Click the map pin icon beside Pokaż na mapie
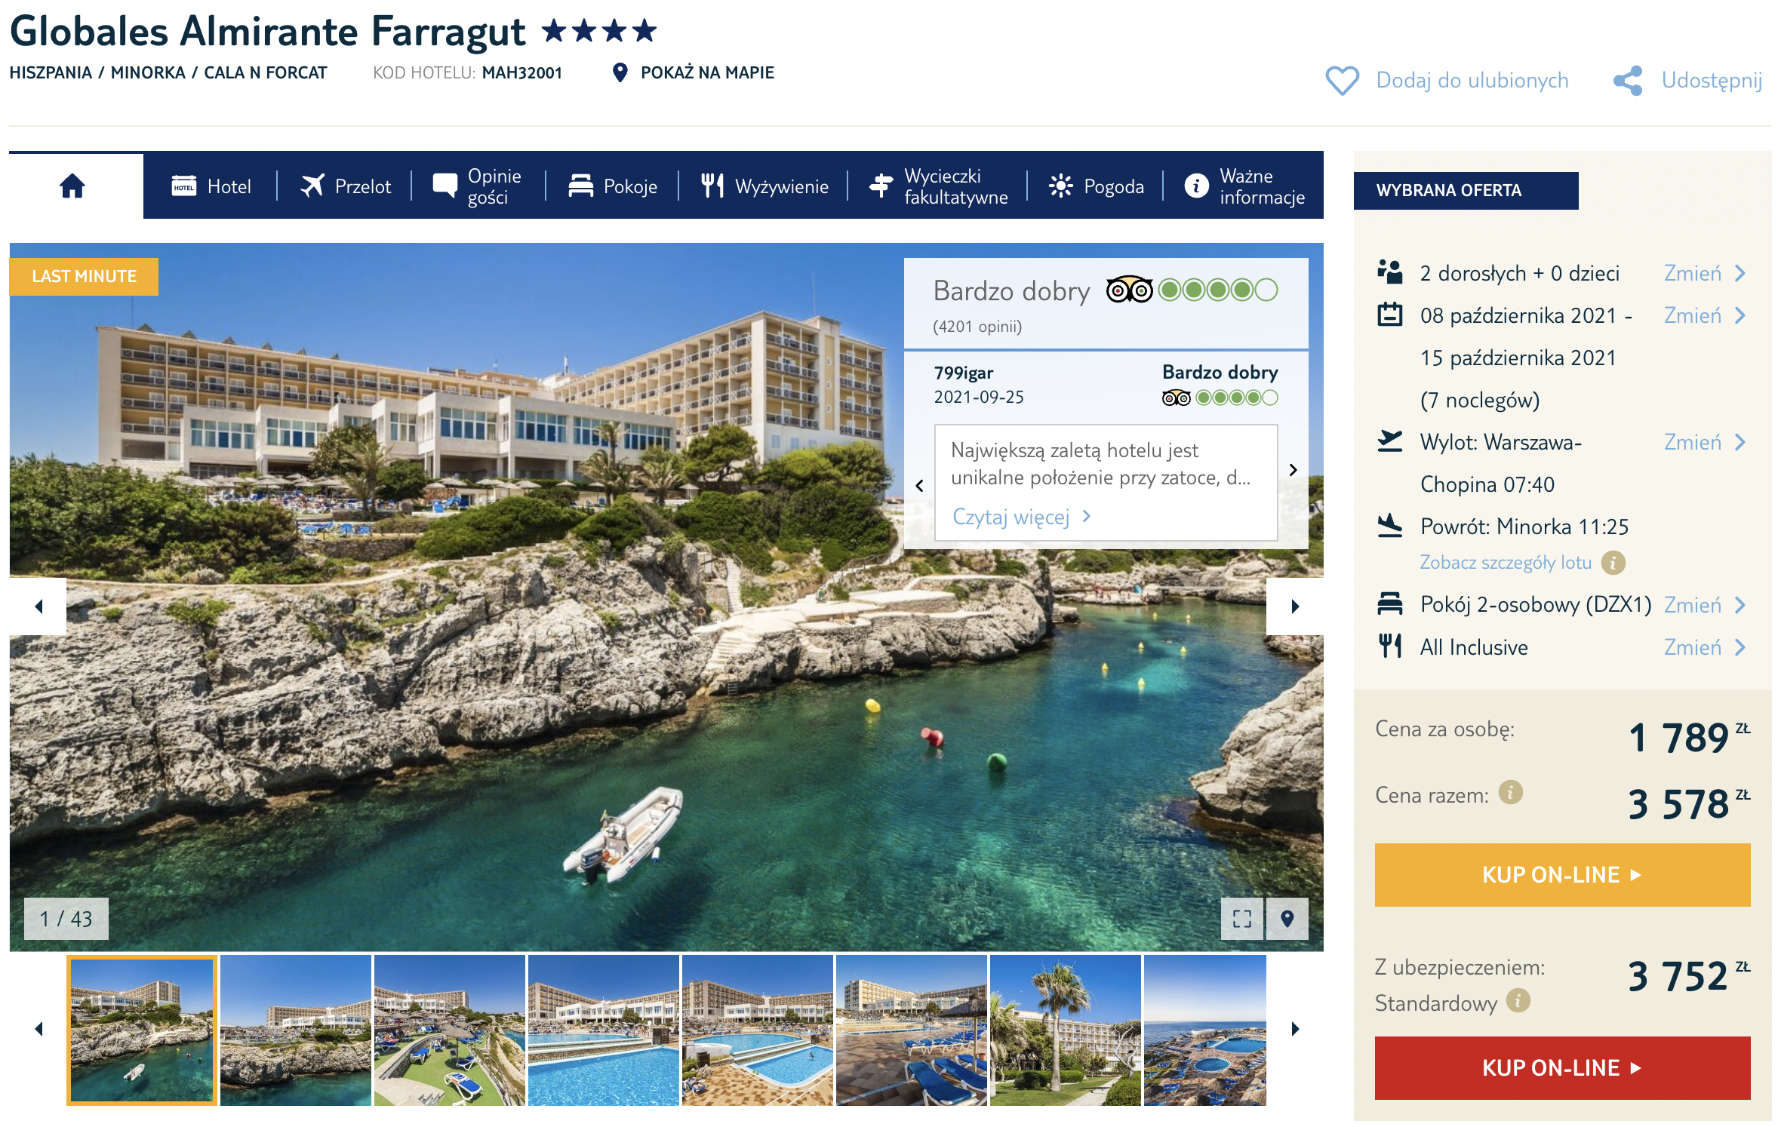 pyautogui.click(x=620, y=72)
